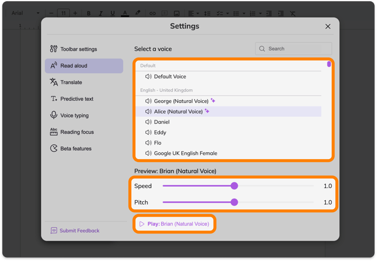Pick the Eddy voice
The width and height of the screenshot is (377, 261).
coord(228,132)
